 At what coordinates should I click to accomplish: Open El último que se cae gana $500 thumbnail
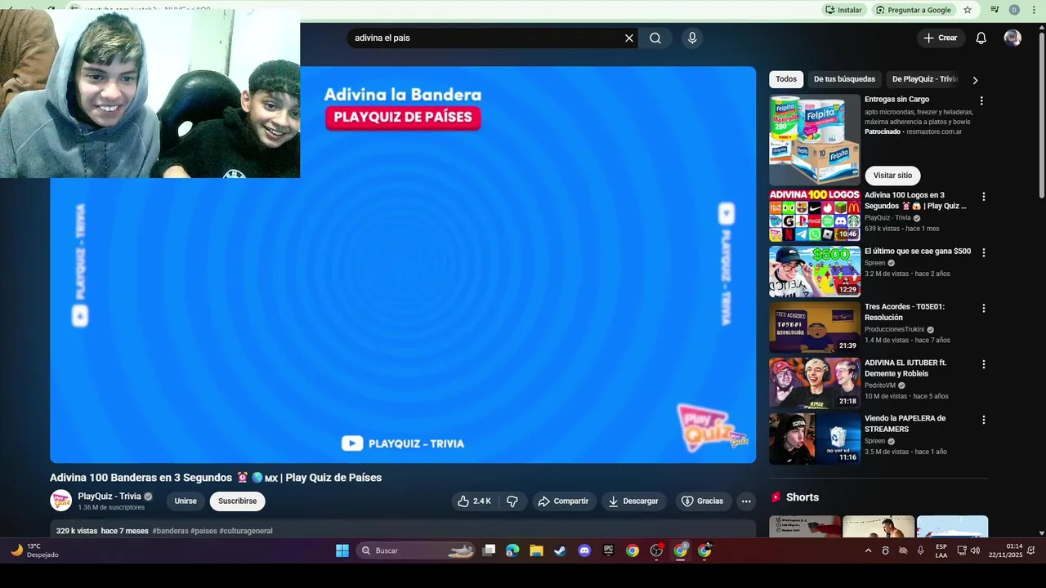click(815, 271)
